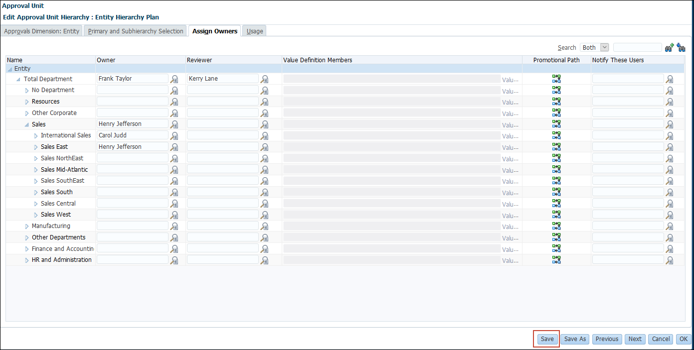Click notify users field for Sales Mid-Atlantic
The height and width of the screenshot is (350, 694).
tap(628, 170)
